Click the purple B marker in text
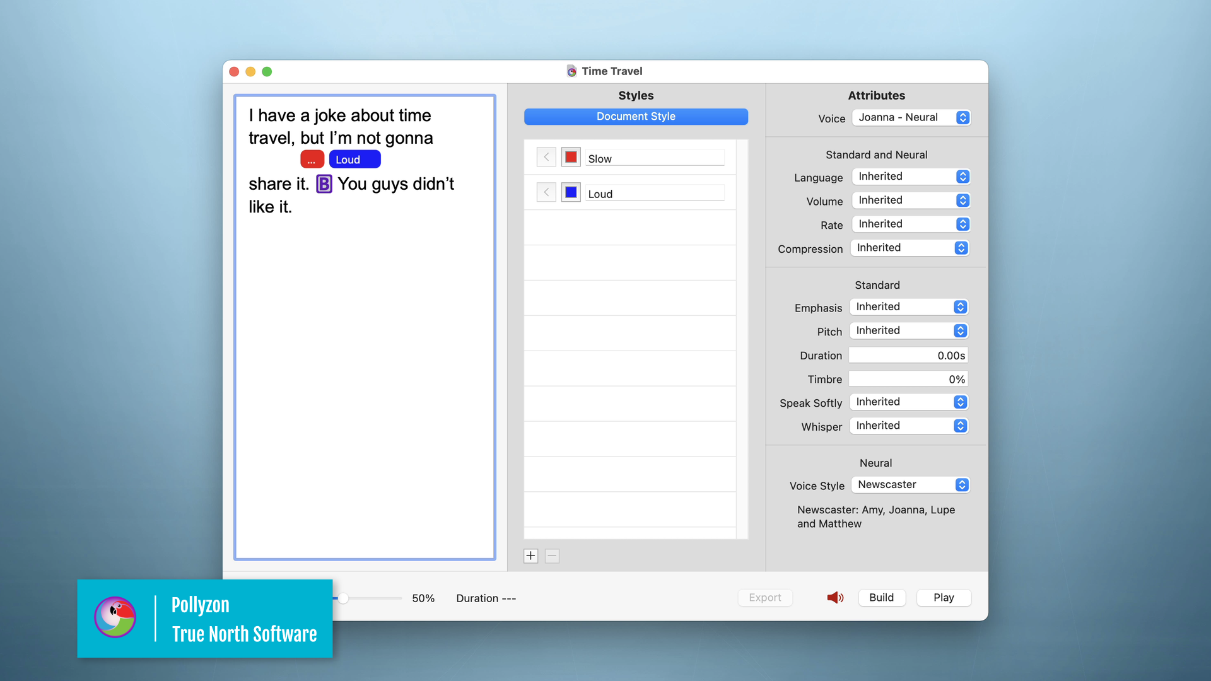1211x681 pixels. (324, 184)
